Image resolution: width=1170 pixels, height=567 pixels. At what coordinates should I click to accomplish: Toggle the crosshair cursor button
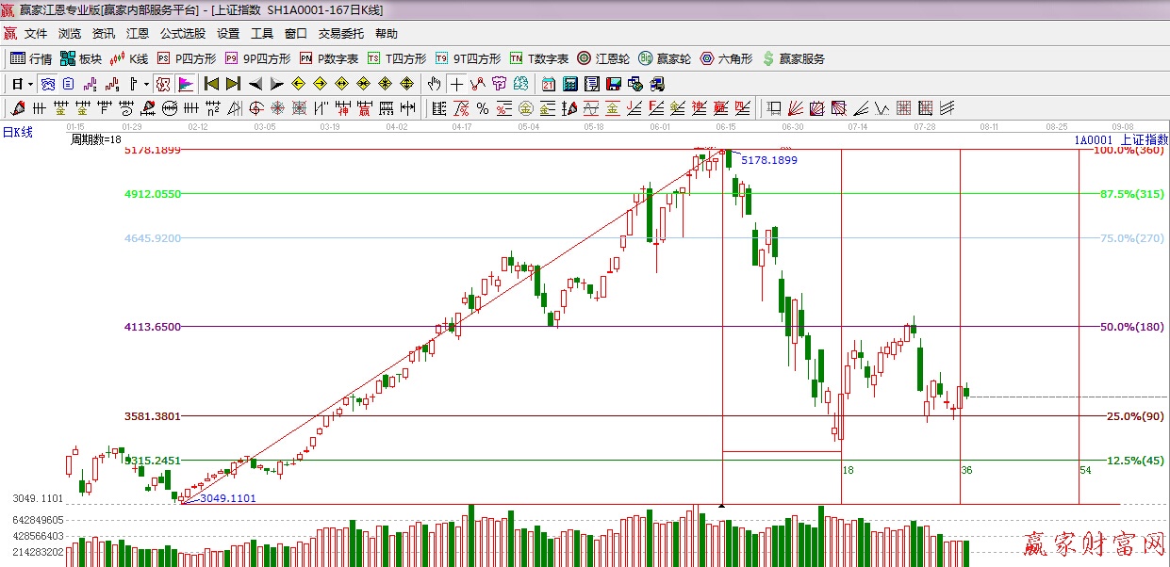coord(456,84)
